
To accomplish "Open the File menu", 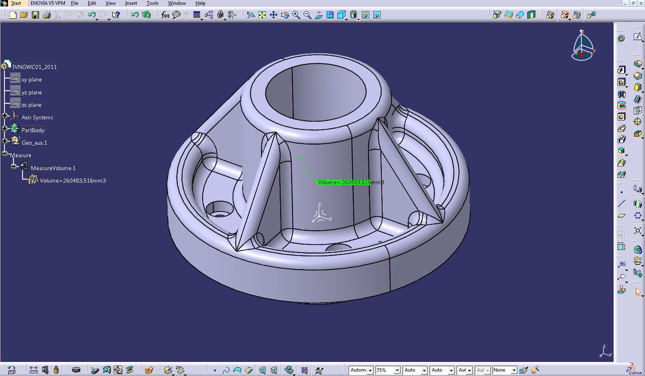I will click(x=75, y=3).
